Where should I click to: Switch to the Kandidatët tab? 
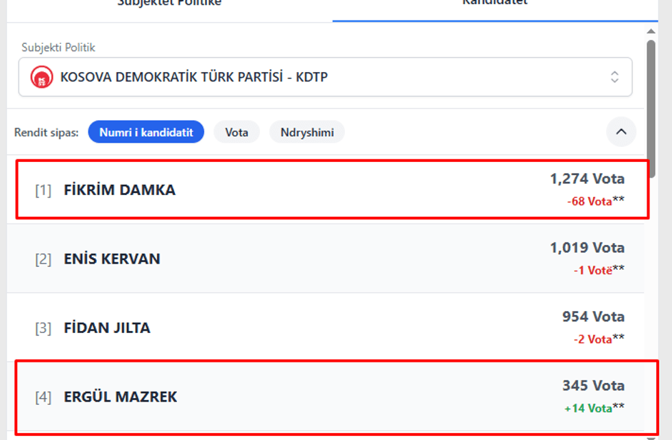click(x=494, y=3)
